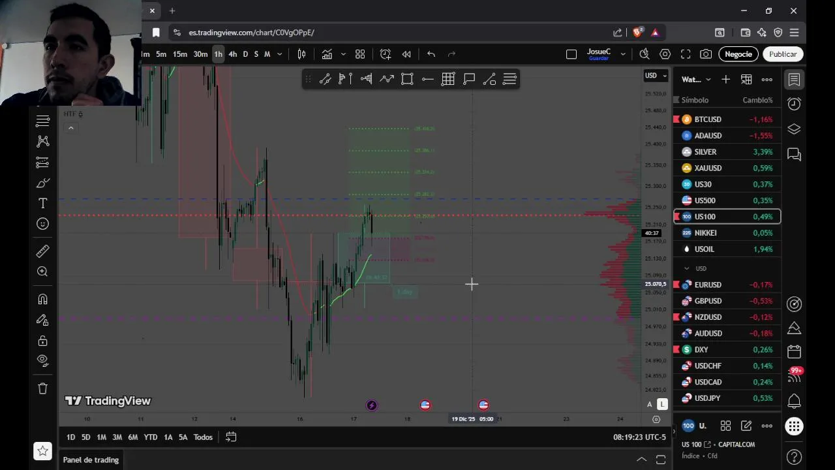The height and width of the screenshot is (470, 835).
Task: Open the emoji icons tool
Action: coord(42,224)
